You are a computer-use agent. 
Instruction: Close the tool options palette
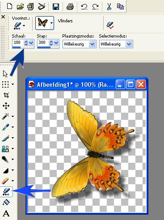point(3,17)
